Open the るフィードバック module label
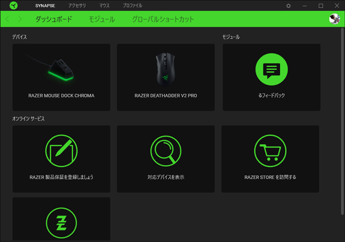The image size is (345, 242). point(272,95)
